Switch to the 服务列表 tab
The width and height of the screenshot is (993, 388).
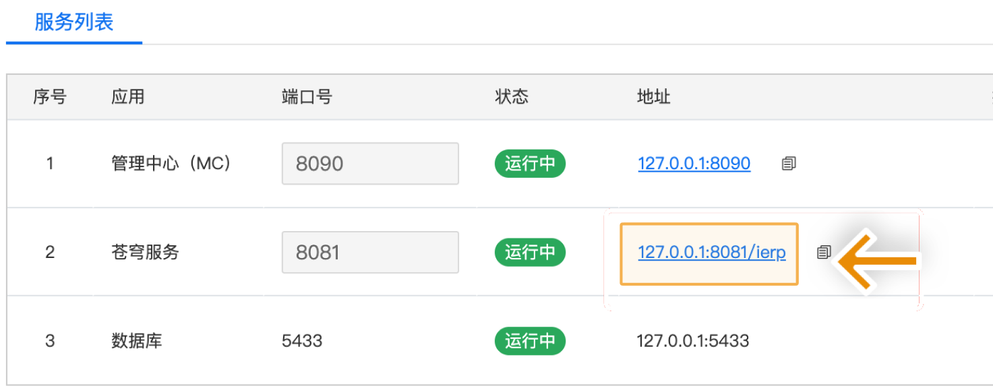click(74, 22)
